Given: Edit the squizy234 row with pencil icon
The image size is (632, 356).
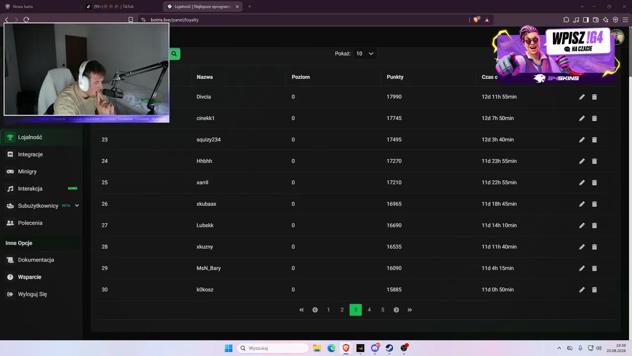Looking at the screenshot, I should (x=582, y=140).
